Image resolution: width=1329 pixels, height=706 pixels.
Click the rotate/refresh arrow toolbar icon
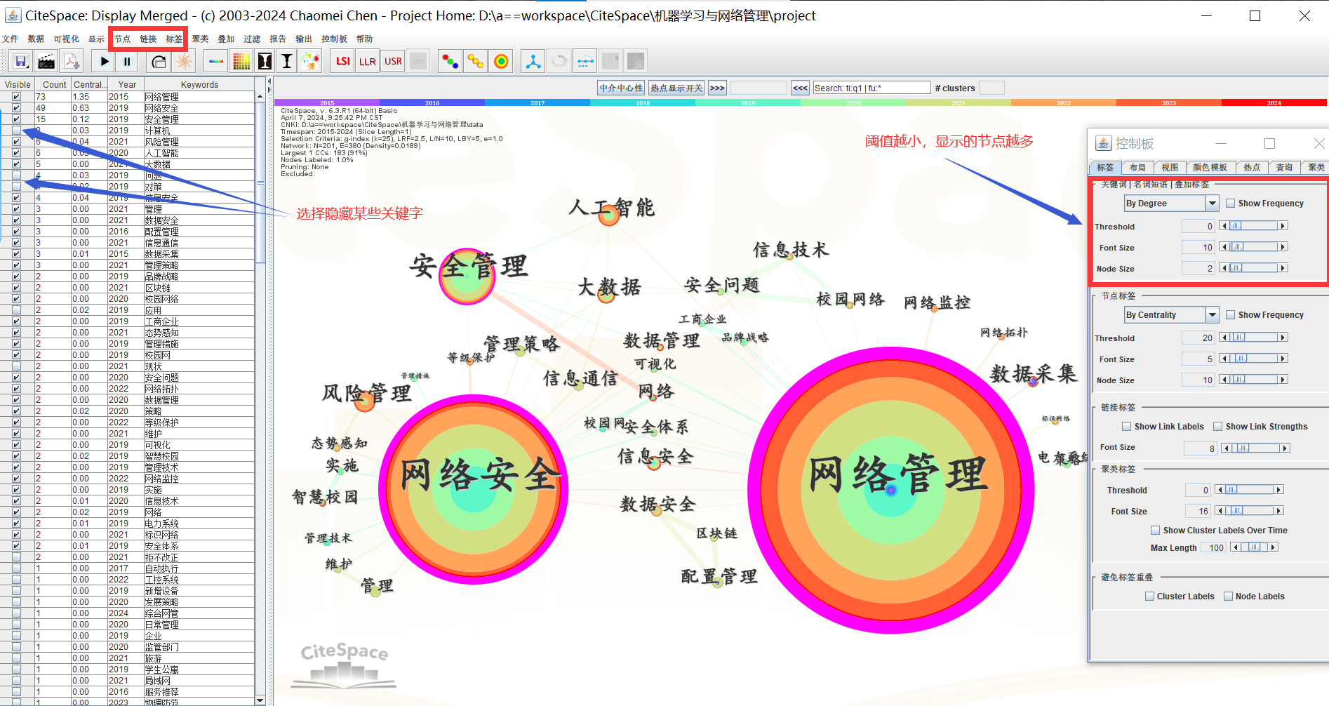[159, 62]
